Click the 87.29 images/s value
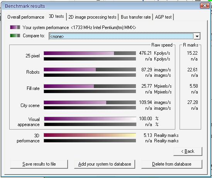The height and width of the screenshot is (178, 212). [x=156, y=70]
